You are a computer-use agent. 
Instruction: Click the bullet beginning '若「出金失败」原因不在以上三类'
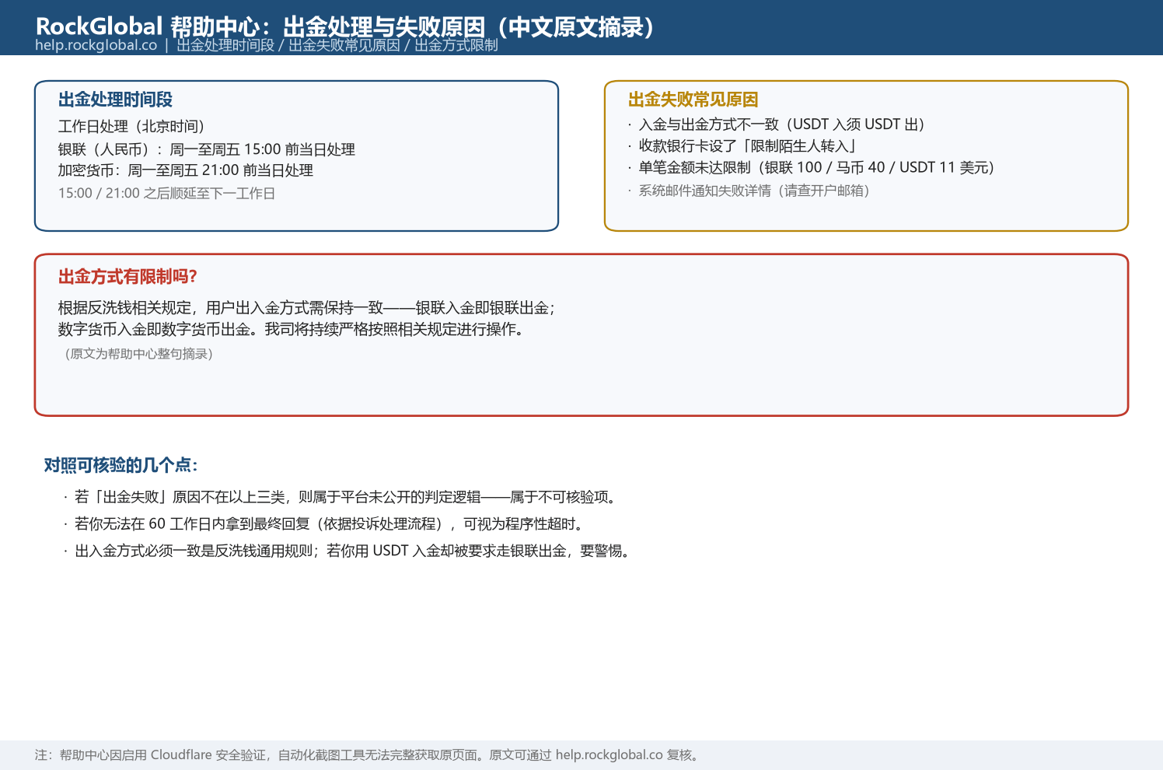pyautogui.click(x=343, y=497)
